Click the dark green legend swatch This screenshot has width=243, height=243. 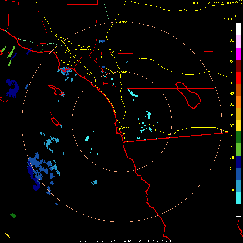tap(238, 137)
